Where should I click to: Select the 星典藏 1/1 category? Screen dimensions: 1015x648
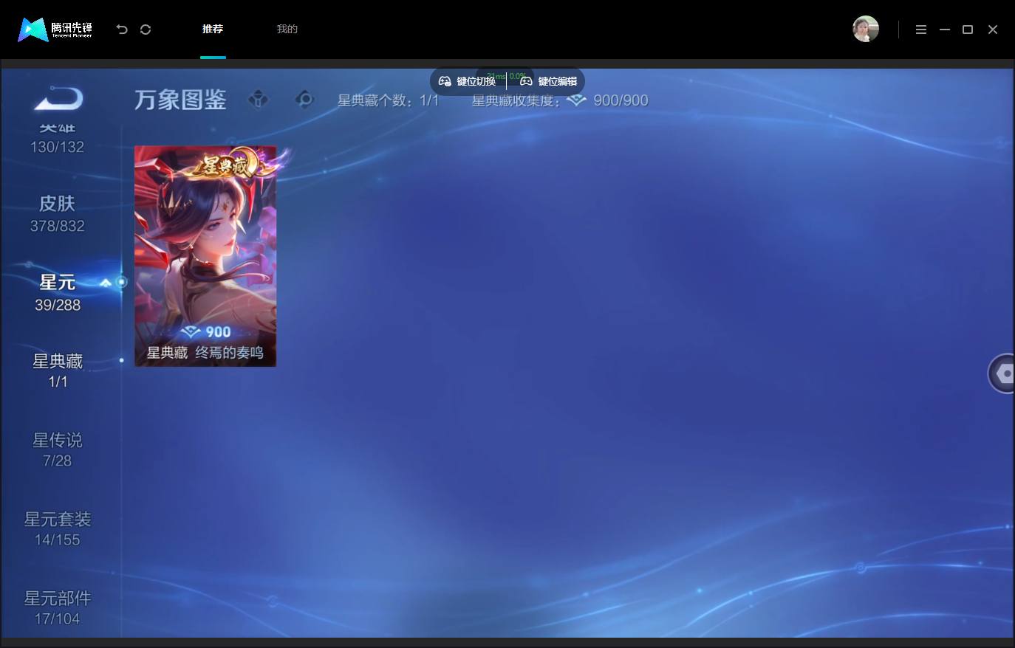point(58,370)
